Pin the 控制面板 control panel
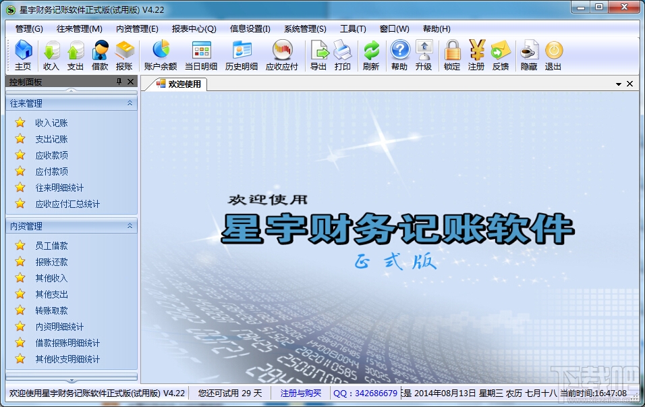Viewport: 645px width, 407px height. click(x=119, y=82)
